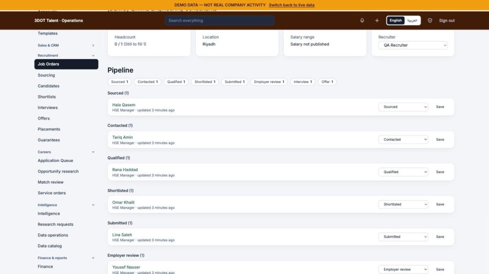This screenshot has height=274, width=489.
Task: Open Data catalog
Action: [50, 246]
